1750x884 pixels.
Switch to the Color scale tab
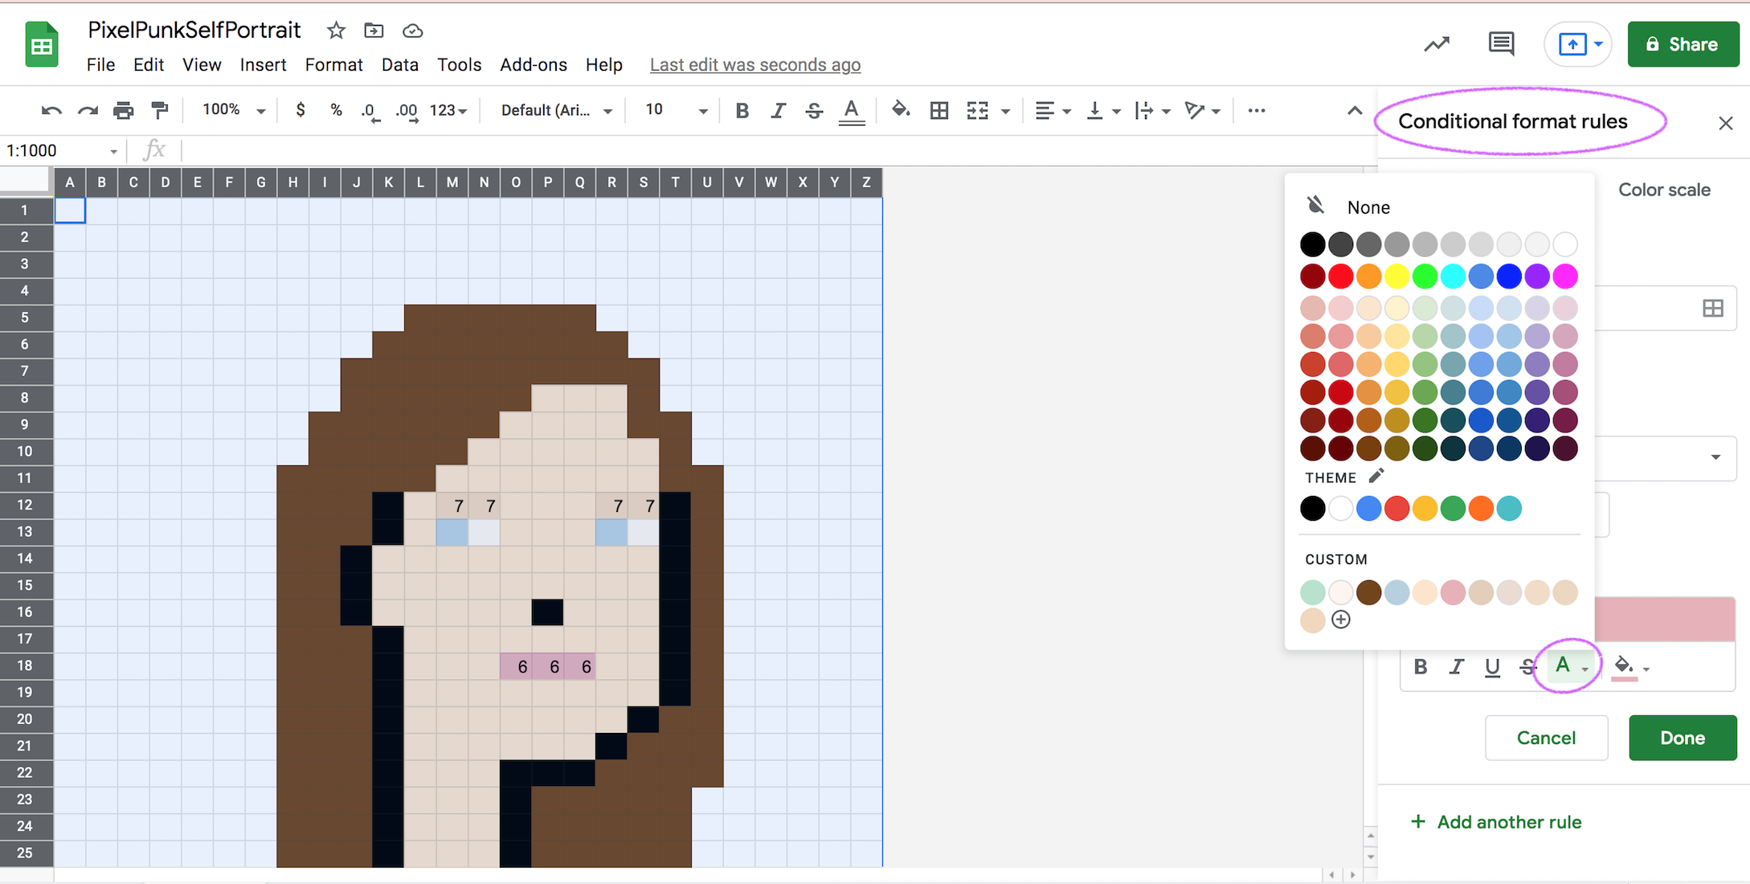pos(1663,190)
